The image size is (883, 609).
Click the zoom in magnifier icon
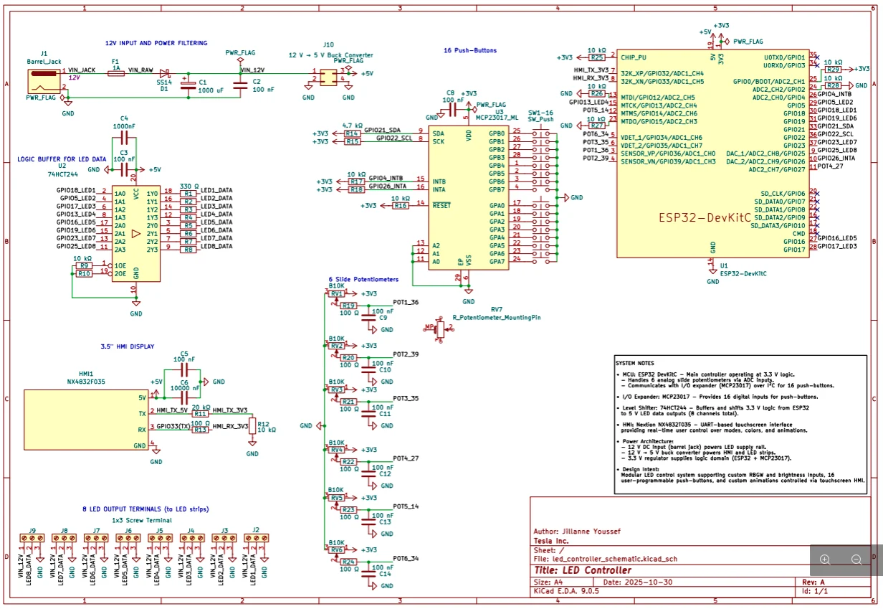tap(825, 560)
